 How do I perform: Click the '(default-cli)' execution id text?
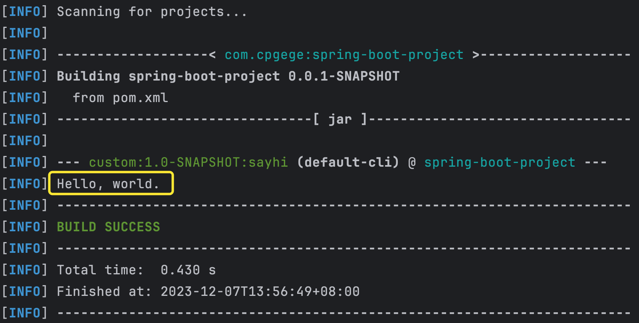pos(348,162)
